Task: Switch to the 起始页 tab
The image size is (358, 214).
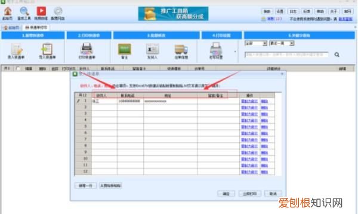Action: coord(12,27)
